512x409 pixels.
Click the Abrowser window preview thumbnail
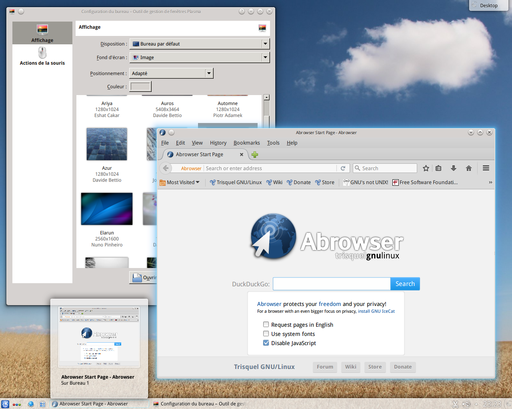(x=99, y=337)
